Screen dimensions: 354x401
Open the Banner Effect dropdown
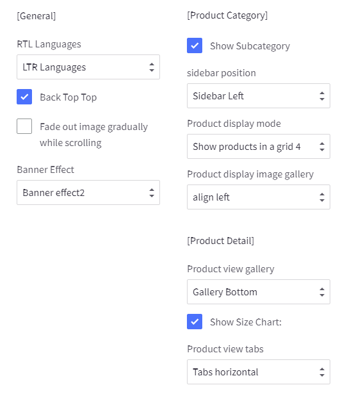88,193
